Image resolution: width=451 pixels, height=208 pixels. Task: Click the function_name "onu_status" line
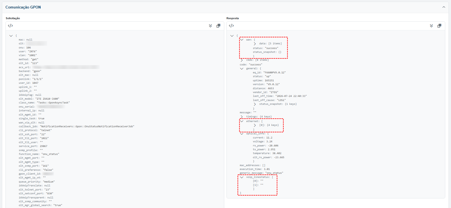39,154
